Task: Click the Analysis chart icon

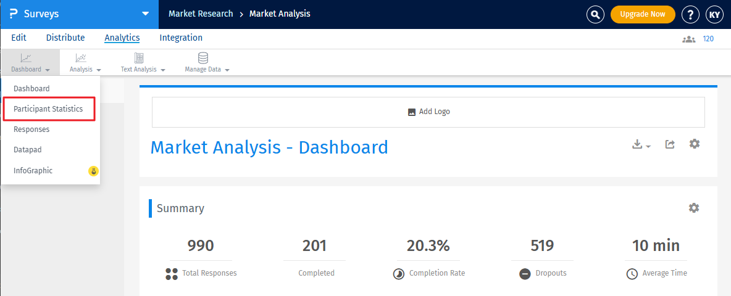Action: coord(81,58)
